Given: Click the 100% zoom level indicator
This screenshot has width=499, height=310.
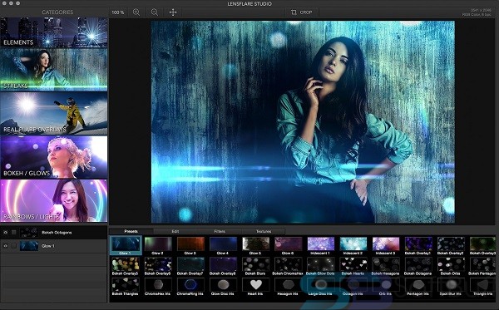Looking at the screenshot, I should pyautogui.click(x=118, y=12).
